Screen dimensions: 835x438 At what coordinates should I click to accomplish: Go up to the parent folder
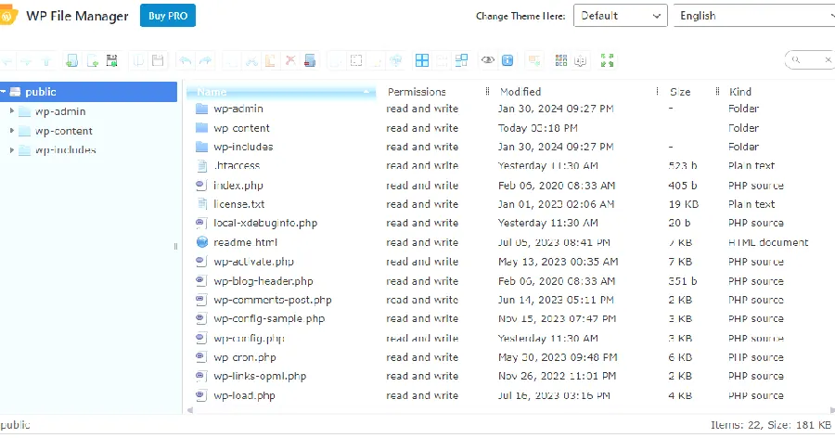coord(45,61)
